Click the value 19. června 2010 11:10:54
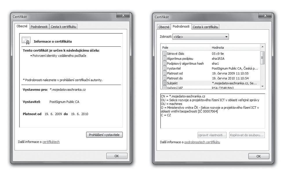Viewport: 288px width, 176px height. [230, 78]
